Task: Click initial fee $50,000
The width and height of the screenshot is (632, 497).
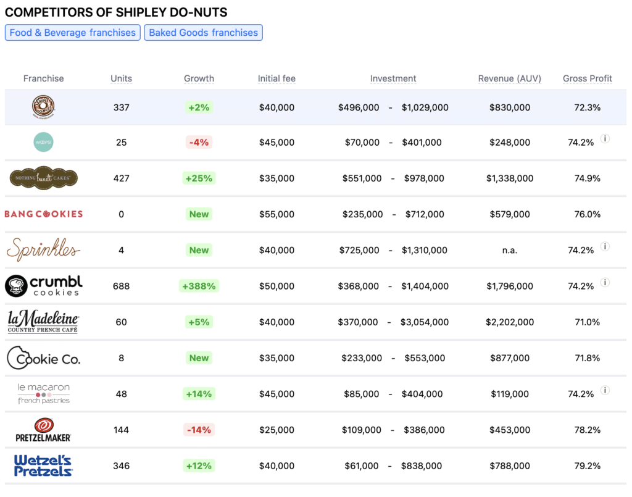Action: click(x=276, y=286)
